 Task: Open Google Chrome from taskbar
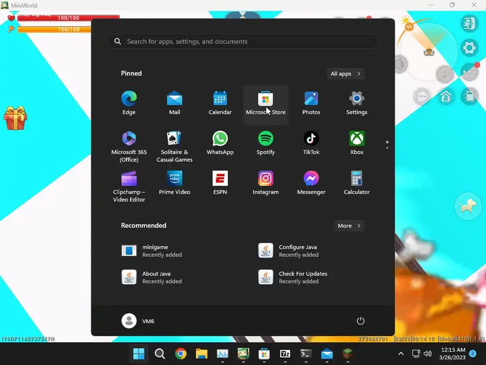click(x=181, y=354)
